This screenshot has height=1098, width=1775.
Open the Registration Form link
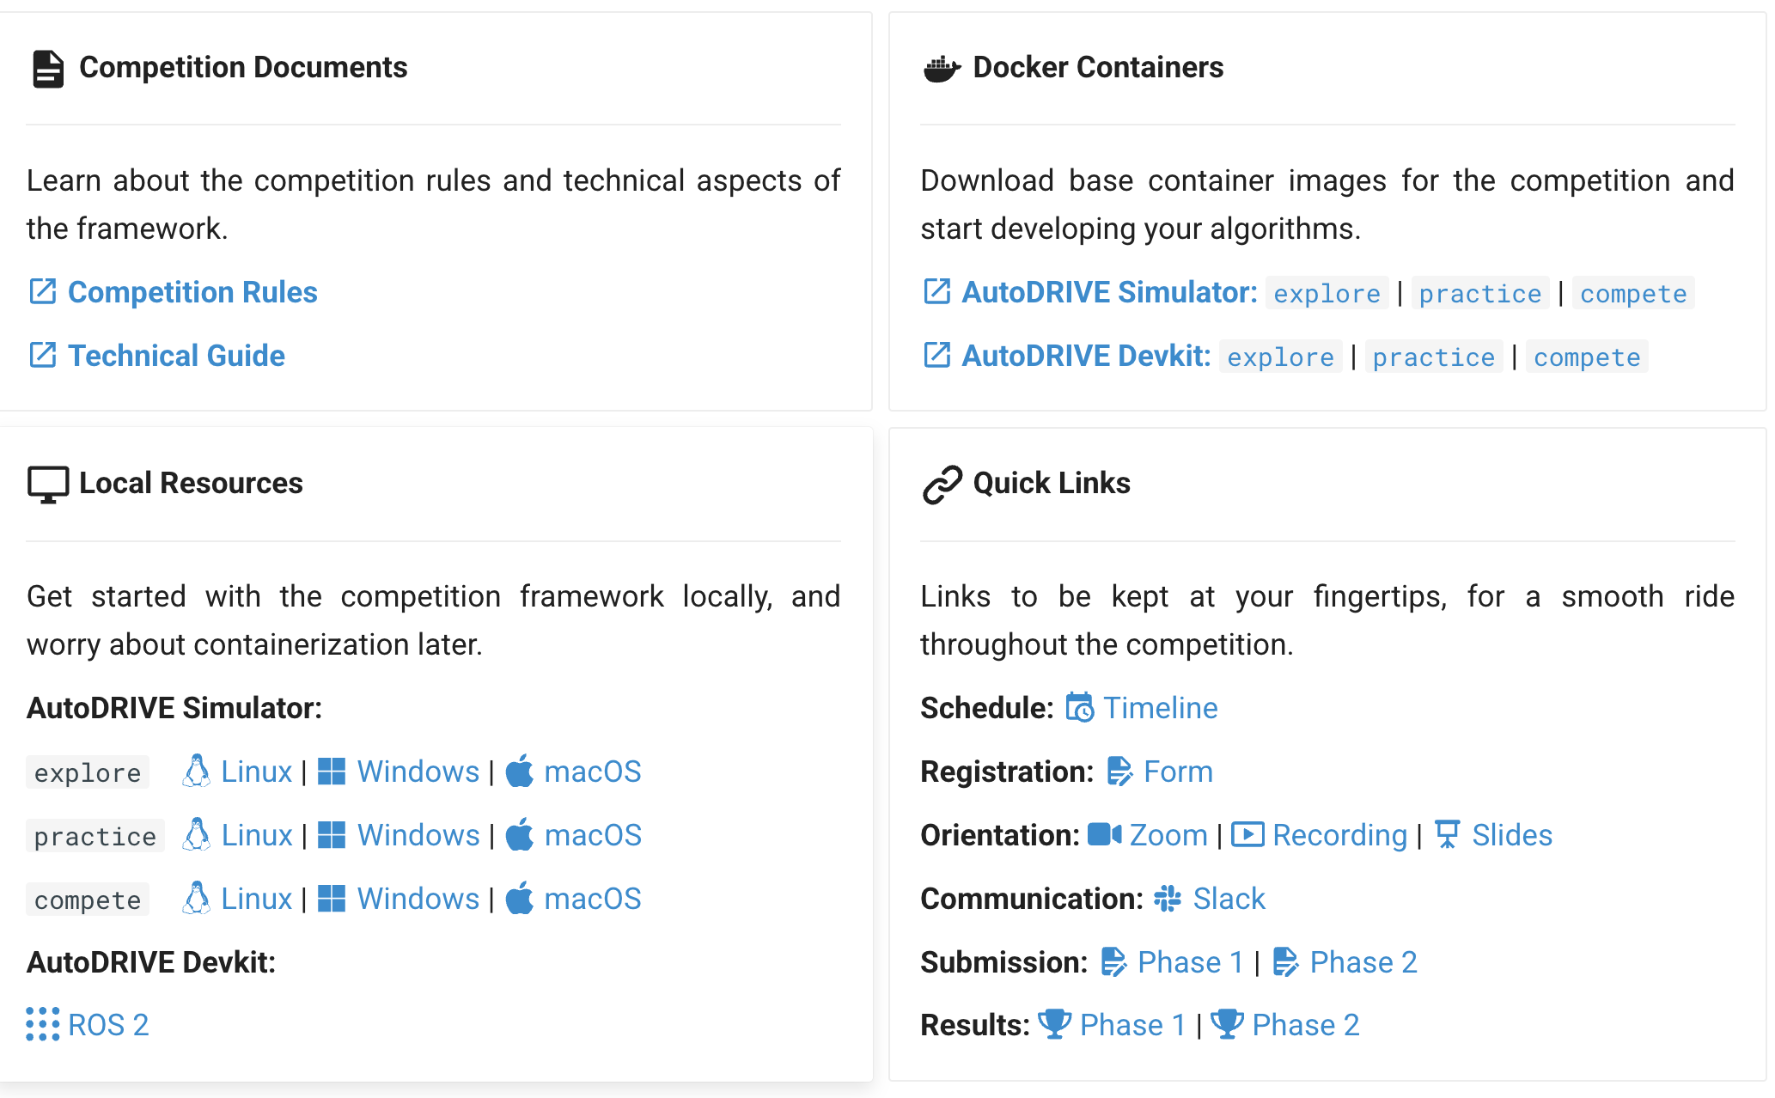1178,772
